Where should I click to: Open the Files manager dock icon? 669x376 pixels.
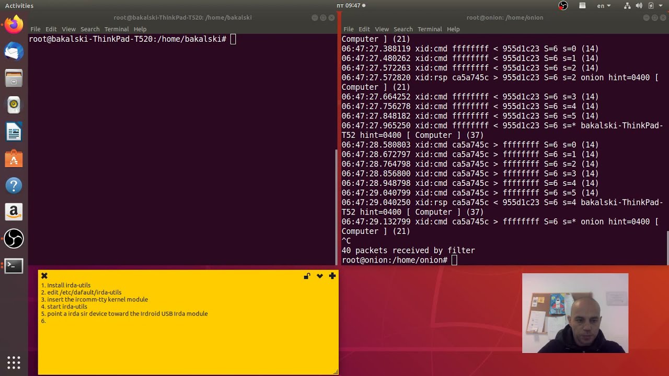pyautogui.click(x=14, y=78)
